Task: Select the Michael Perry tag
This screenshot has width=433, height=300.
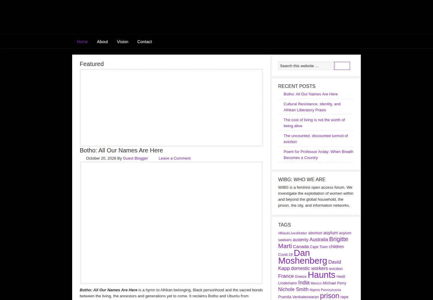Action: tap(334, 283)
